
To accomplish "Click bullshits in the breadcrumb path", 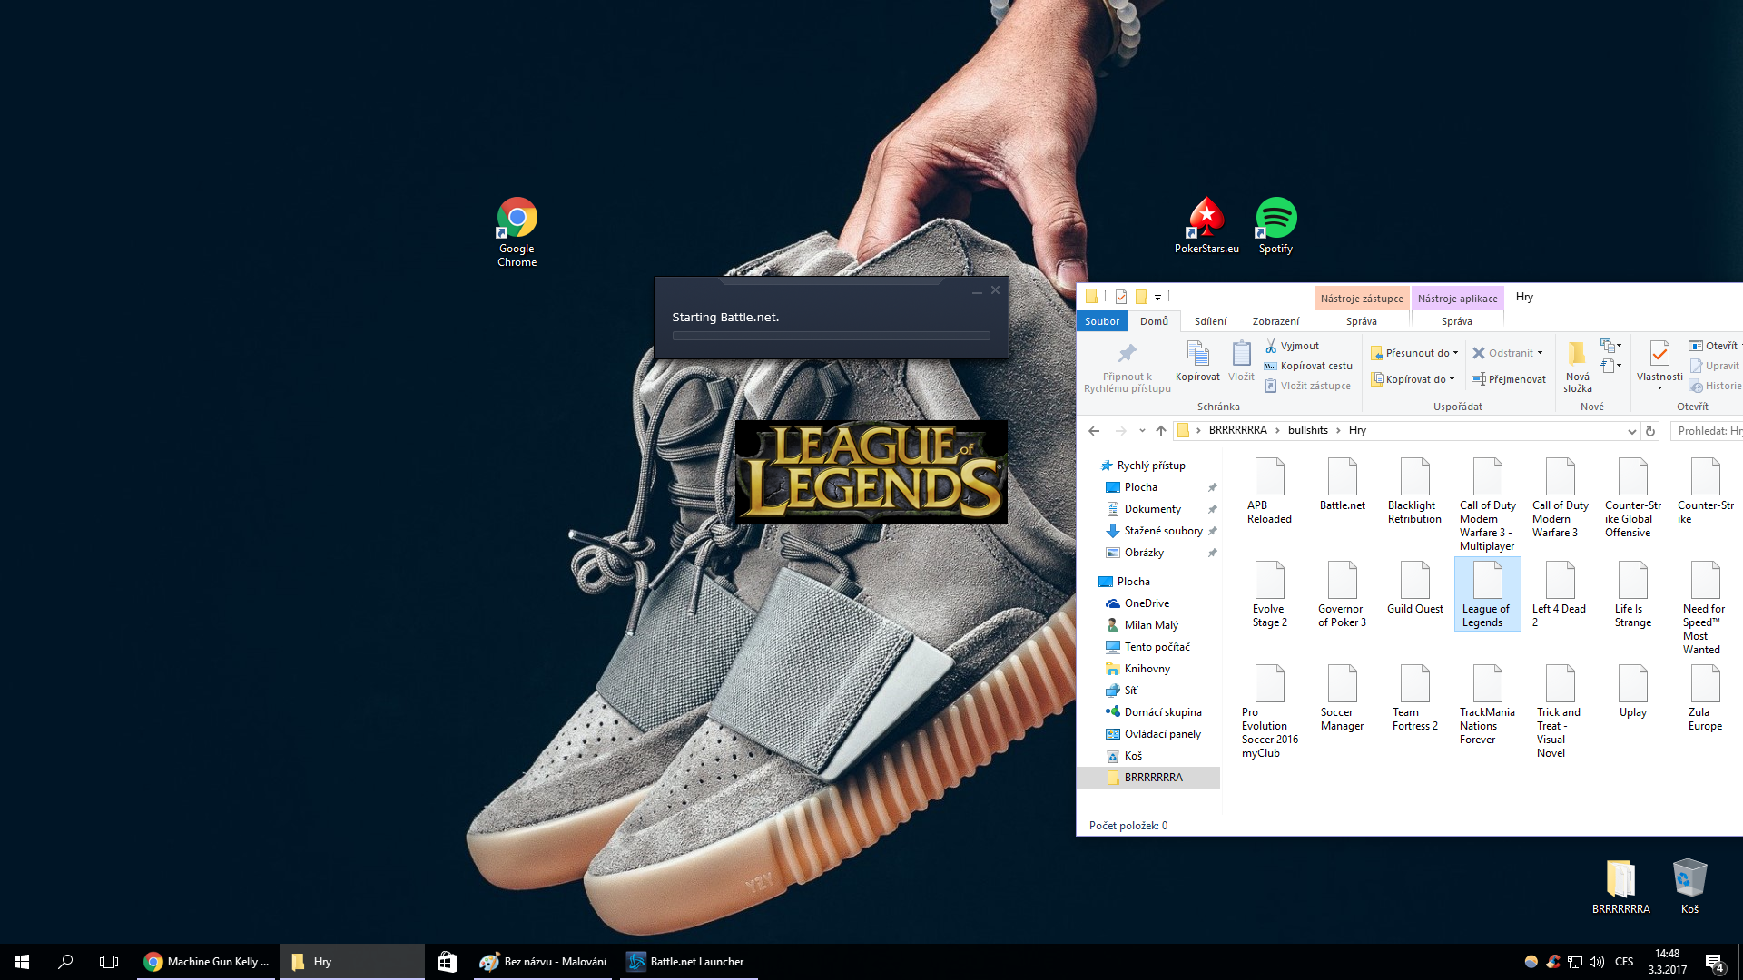I will pos(1307,430).
